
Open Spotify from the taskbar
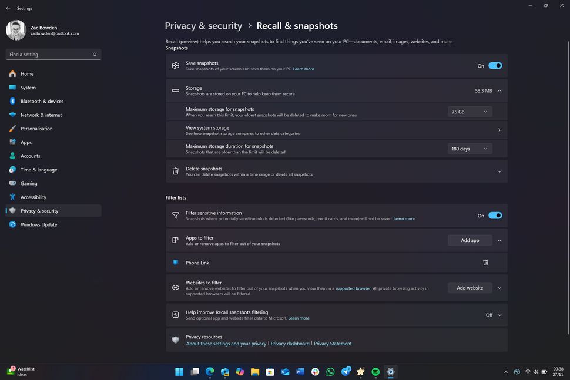click(x=374, y=372)
